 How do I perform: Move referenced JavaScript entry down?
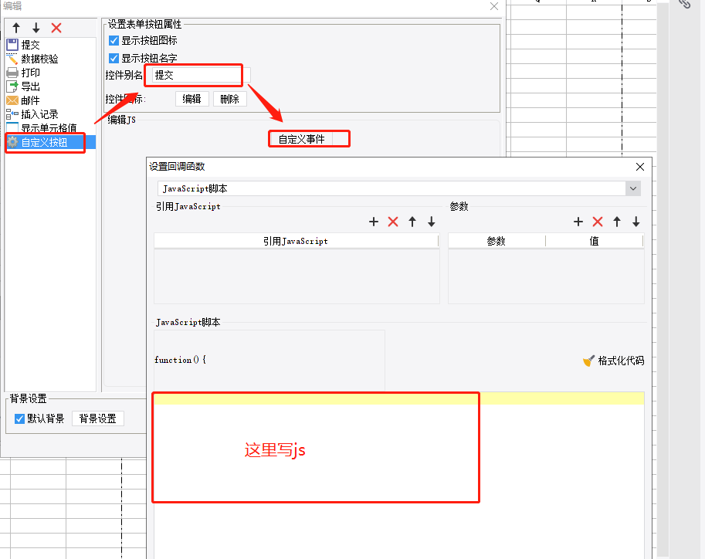(x=432, y=222)
